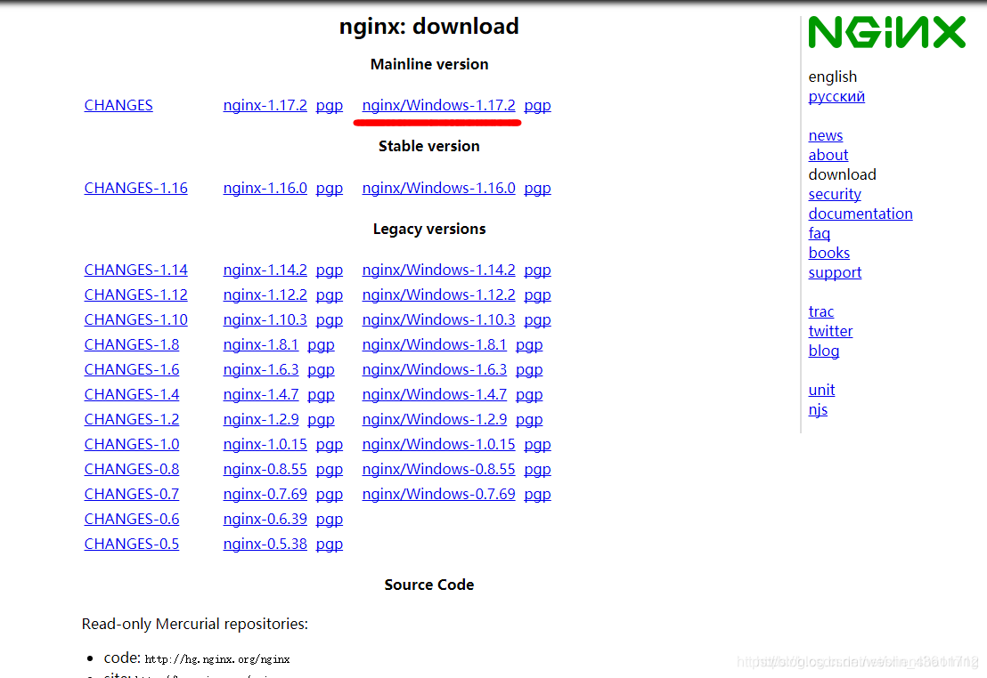Download nginx-1.12.2 source
This screenshot has height=678, width=987.
click(265, 295)
